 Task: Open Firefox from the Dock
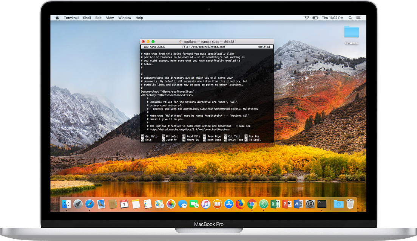click(240, 204)
